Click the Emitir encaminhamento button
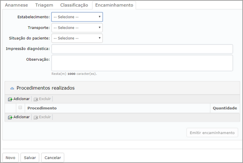243x163 pixels. click(212, 132)
